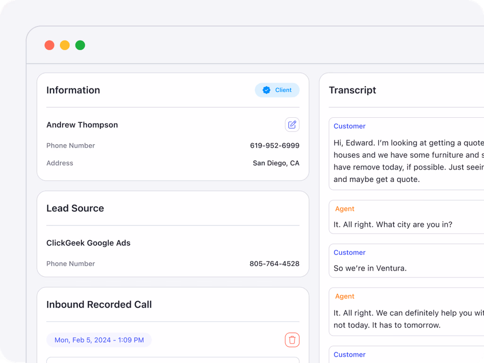Click the Lead Source card heading
Viewport: 484px width, 363px height.
click(75, 208)
